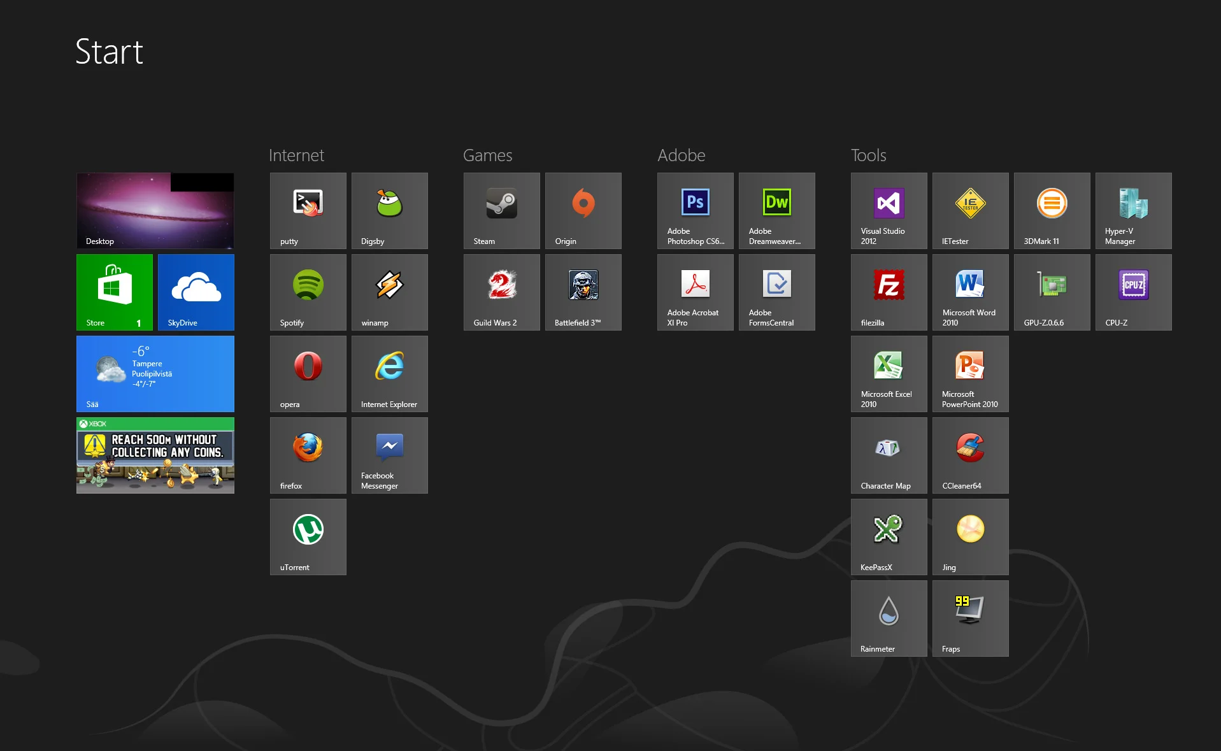The height and width of the screenshot is (751, 1221).
Task: Open Microsoft Word 2010 tile
Action: (x=970, y=292)
